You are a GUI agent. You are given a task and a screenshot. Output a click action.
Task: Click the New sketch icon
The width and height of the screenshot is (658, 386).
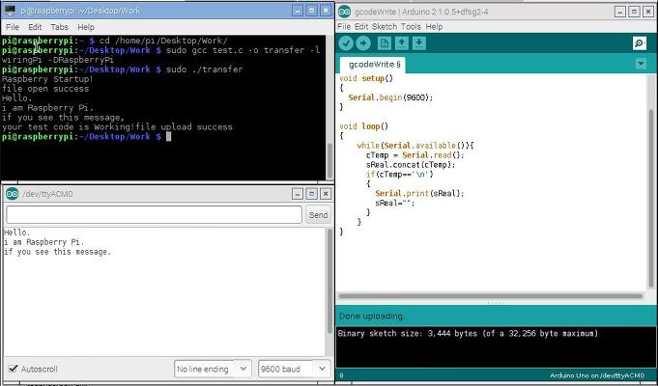(384, 43)
